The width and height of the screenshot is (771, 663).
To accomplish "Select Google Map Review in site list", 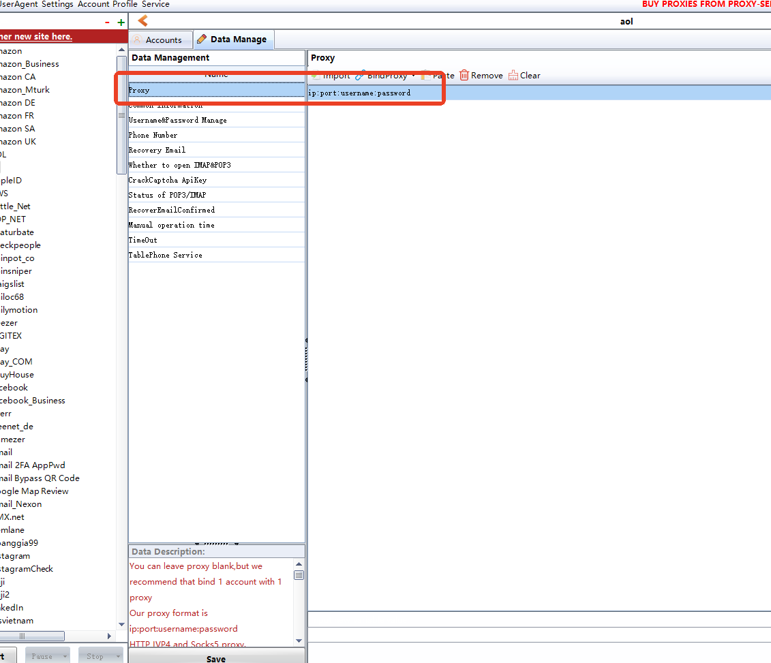I will click(x=34, y=491).
